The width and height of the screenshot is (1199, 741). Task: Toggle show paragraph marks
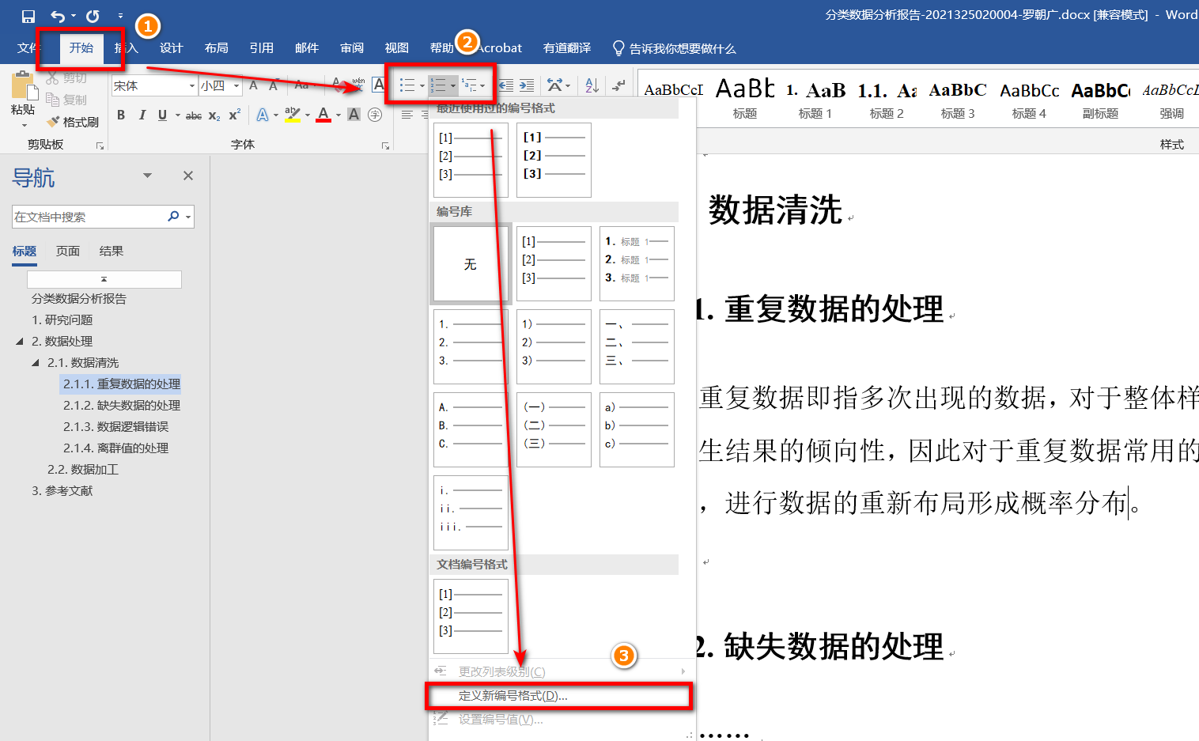[x=619, y=85]
